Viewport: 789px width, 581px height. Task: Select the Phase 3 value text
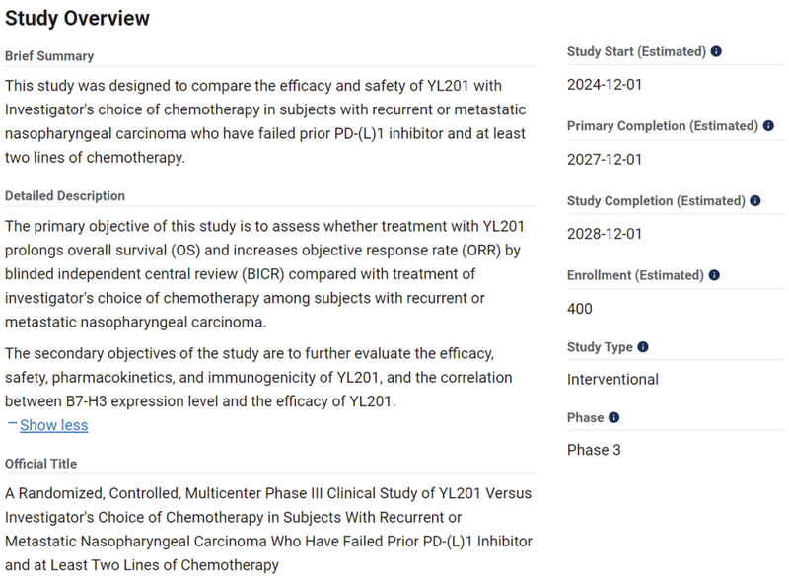tap(594, 451)
